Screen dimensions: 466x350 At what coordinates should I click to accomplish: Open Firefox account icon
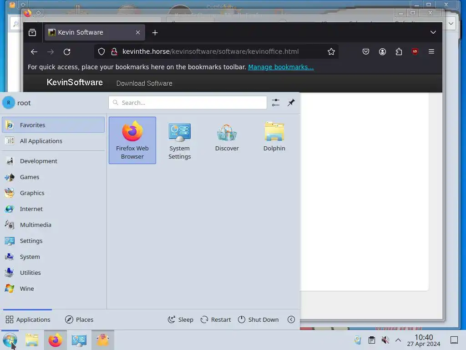click(382, 52)
